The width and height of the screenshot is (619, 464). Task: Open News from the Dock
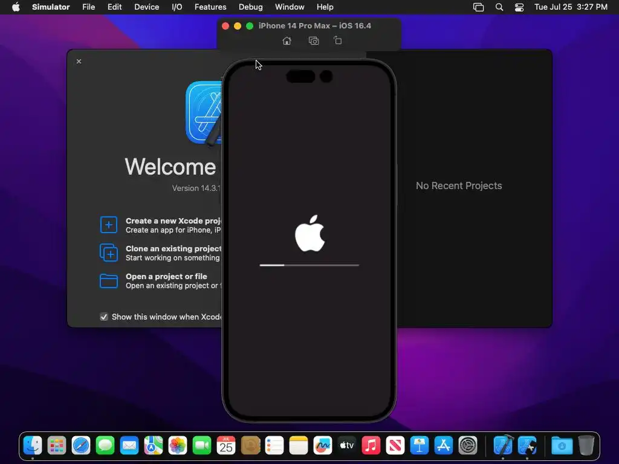(x=395, y=445)
